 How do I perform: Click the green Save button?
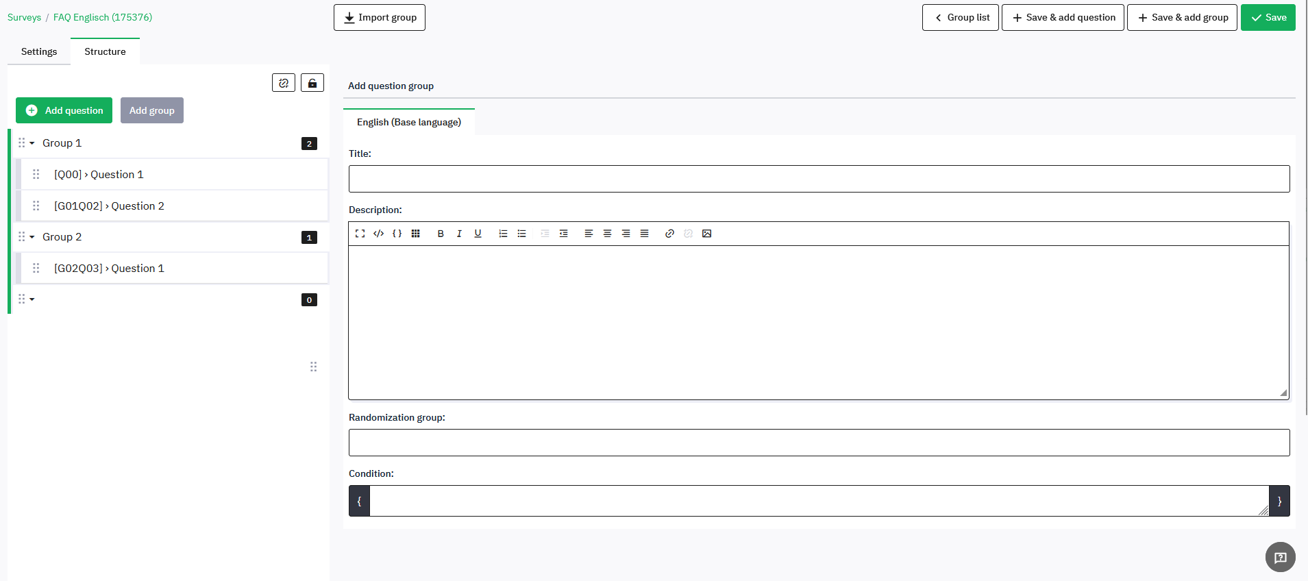[1268, 17]
